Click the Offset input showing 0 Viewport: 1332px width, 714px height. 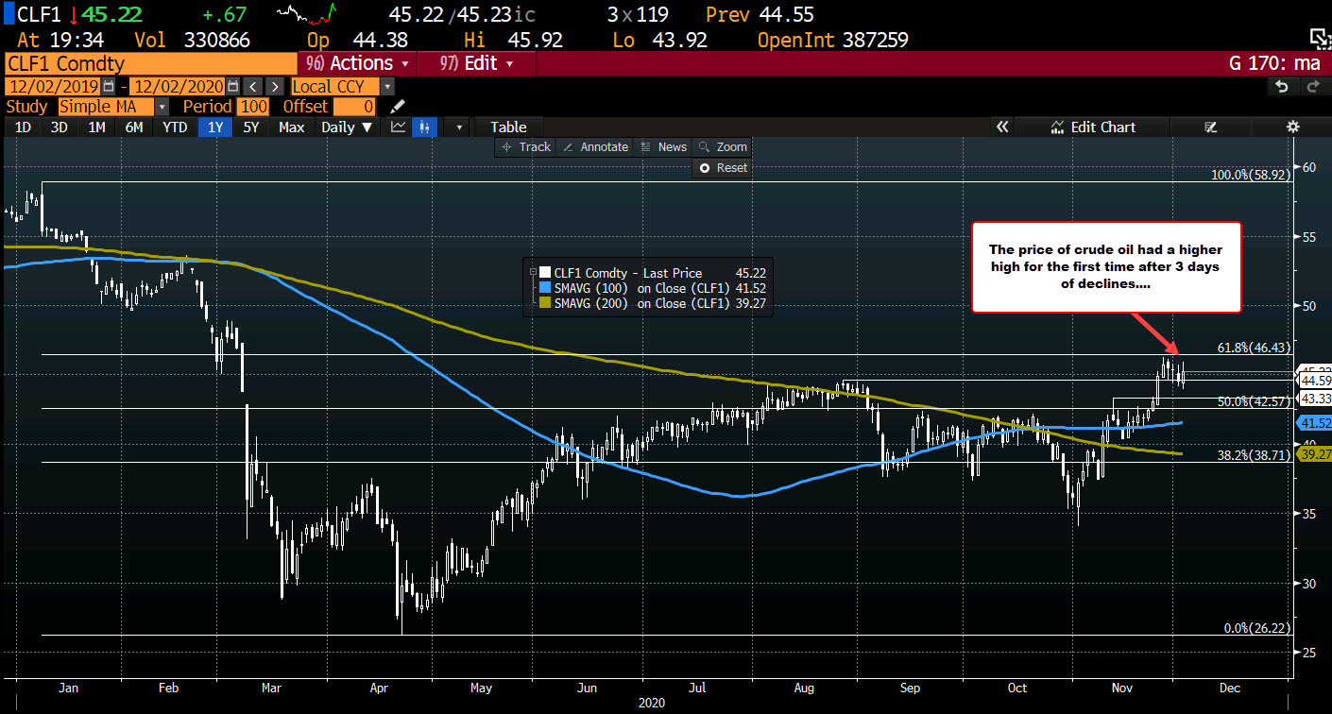[x=355, y=107]
